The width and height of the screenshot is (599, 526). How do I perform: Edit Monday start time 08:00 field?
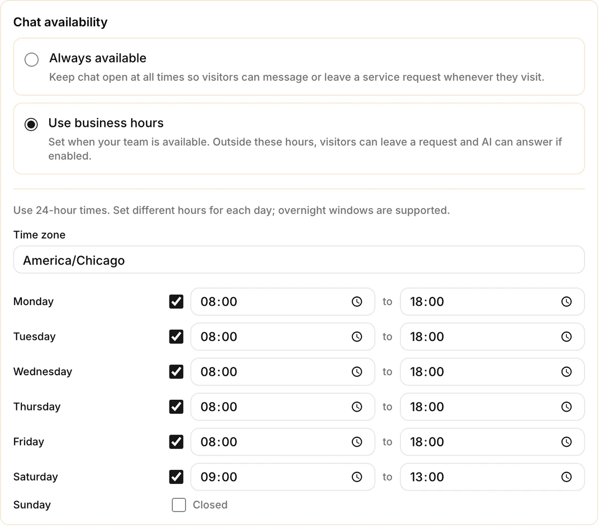click(x=283, y=301)
